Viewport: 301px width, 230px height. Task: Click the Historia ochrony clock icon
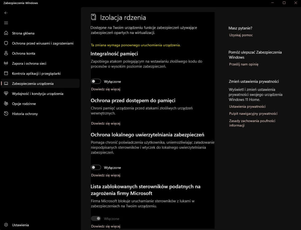point(6,113)
